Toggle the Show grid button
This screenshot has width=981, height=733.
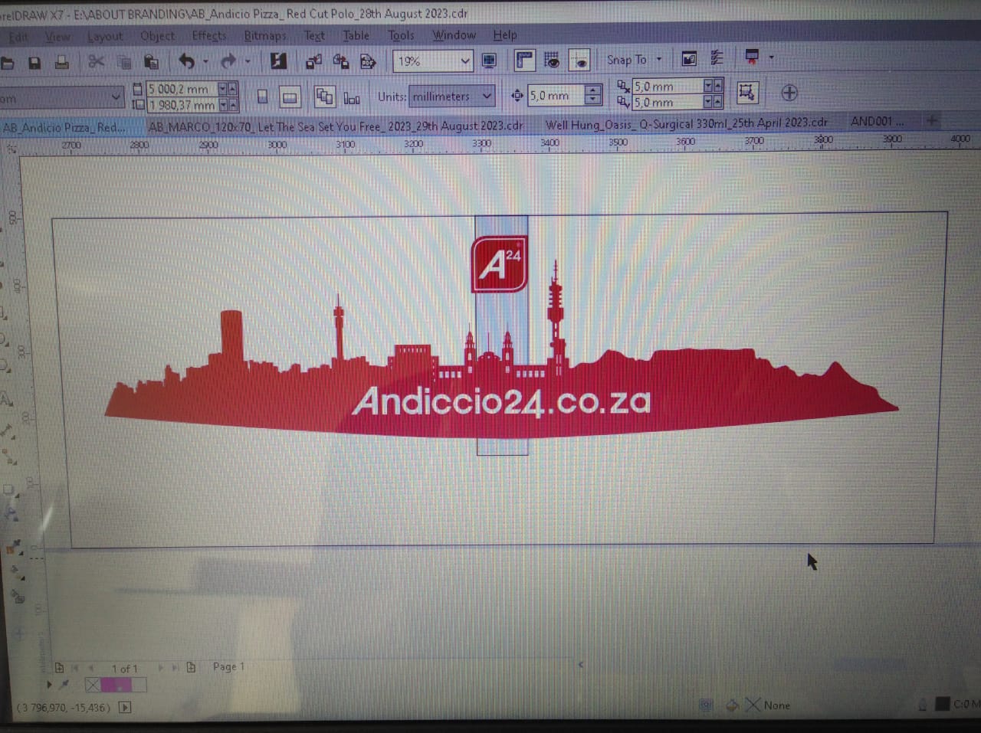tap(552, 60)
